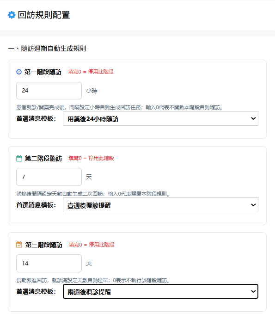Viewport: 275px width, 314px height.
Task: Click the chevron arrow of first-stage template select
Action: [x=253, y=118]
